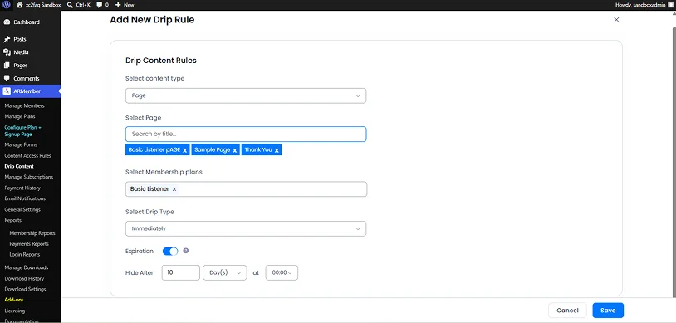Viewport: 676px width, 323px height.
Task: Open the Day(s) unit dropdown
Action: [x=224, y=273]
